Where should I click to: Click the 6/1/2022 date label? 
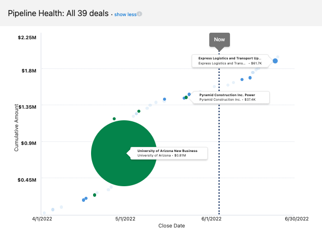(x=211, y=219)
